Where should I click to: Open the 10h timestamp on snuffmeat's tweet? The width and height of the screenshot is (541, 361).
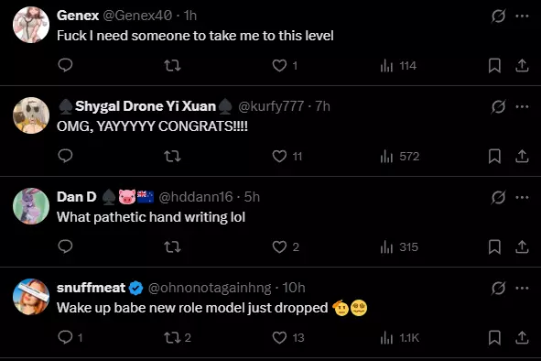coord(294,288)
